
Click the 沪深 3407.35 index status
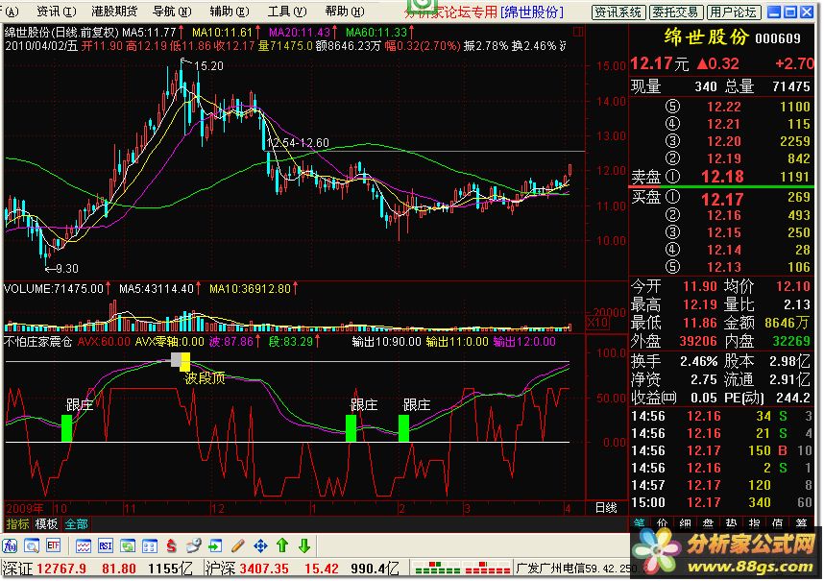point(247,569)
